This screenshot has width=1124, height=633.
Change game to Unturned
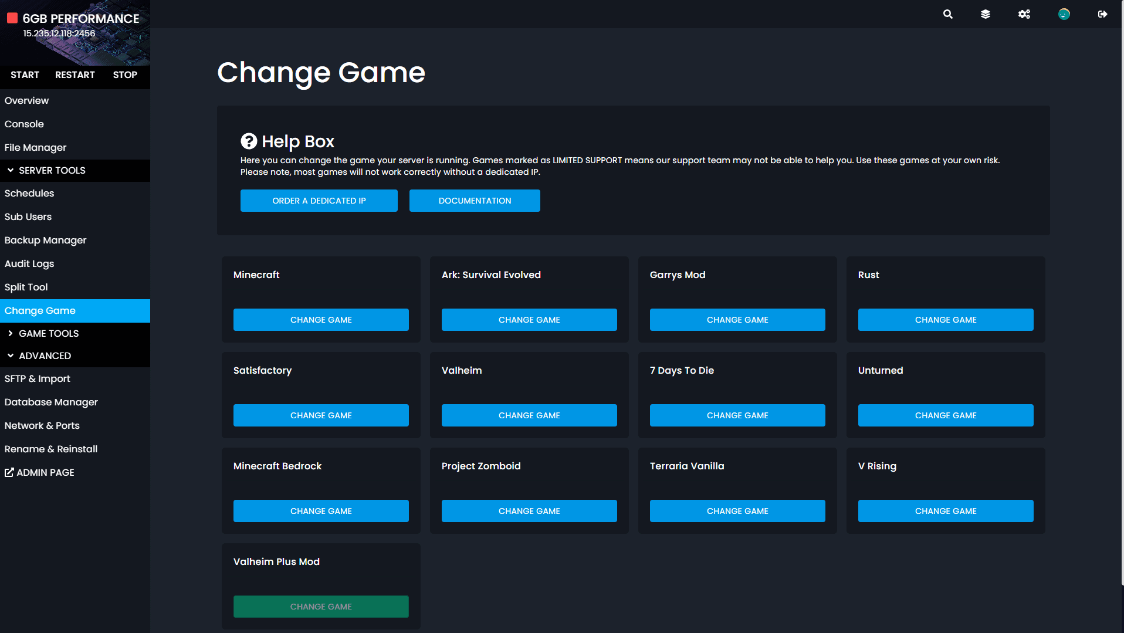[x=946, y=415]
